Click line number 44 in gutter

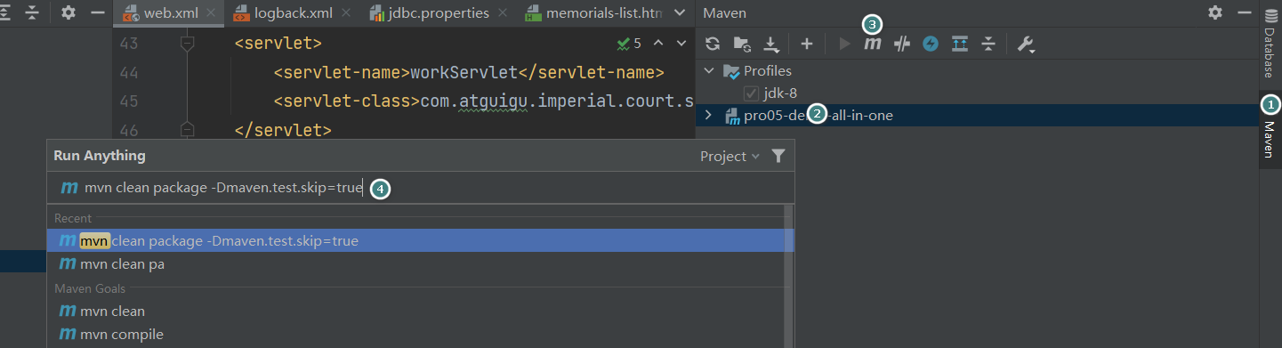129,72
